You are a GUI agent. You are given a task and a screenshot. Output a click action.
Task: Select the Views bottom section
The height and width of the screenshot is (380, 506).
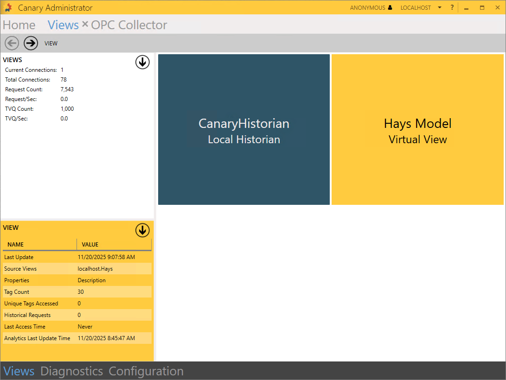coord(19,371)
